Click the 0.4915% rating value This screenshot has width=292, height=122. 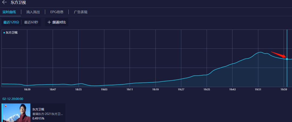(x=38, y=118)
